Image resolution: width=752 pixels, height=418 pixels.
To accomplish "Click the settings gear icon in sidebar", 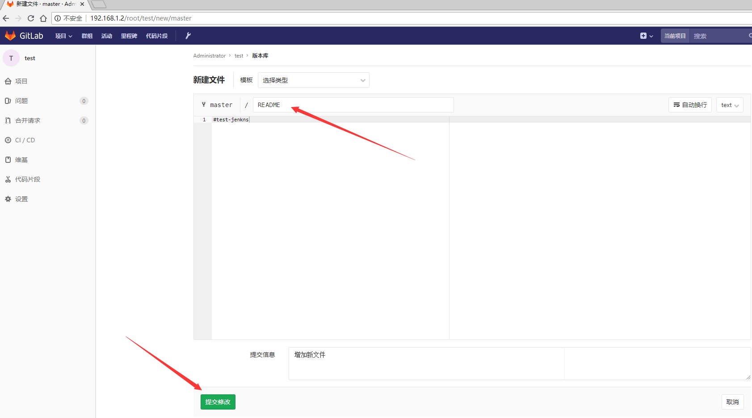I will click(8, 199).
